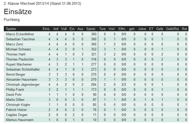The image size is (192, 124).
Task: Sort by the Eins. column header
Action: tap(46, 29)
